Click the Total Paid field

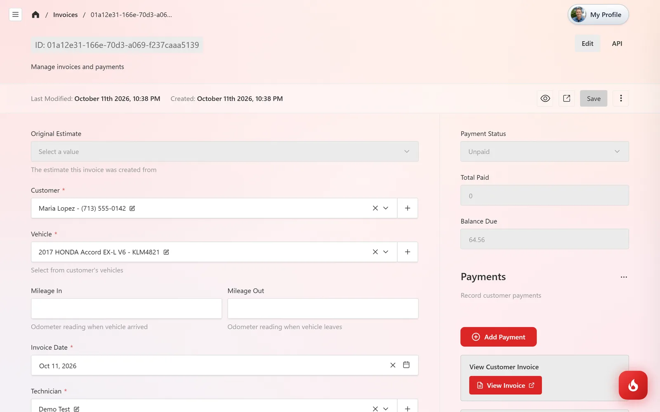(544, 195)
